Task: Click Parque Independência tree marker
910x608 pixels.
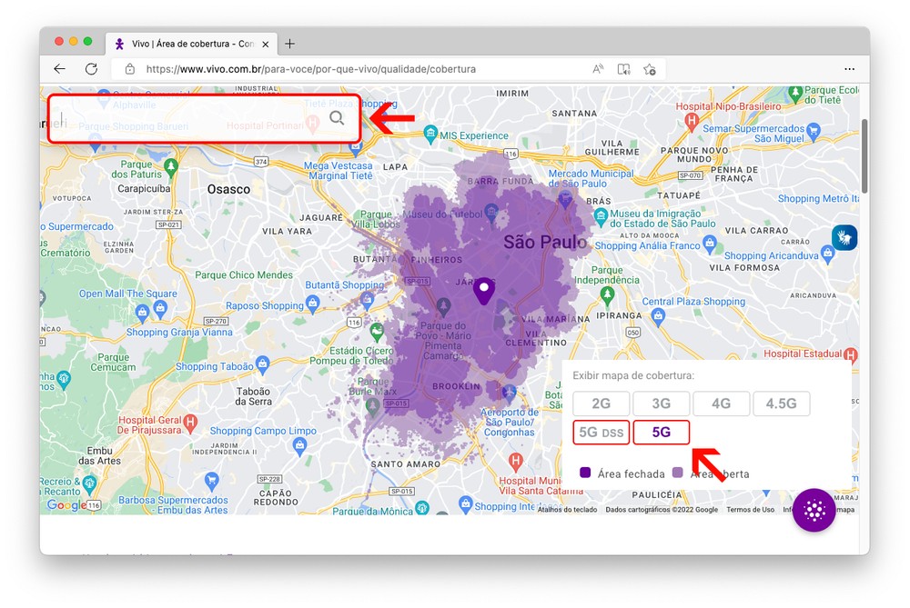Action: [607, 295]
